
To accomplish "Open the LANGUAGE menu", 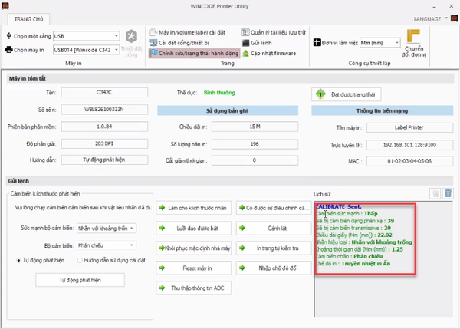I will [x=429, y=17].
